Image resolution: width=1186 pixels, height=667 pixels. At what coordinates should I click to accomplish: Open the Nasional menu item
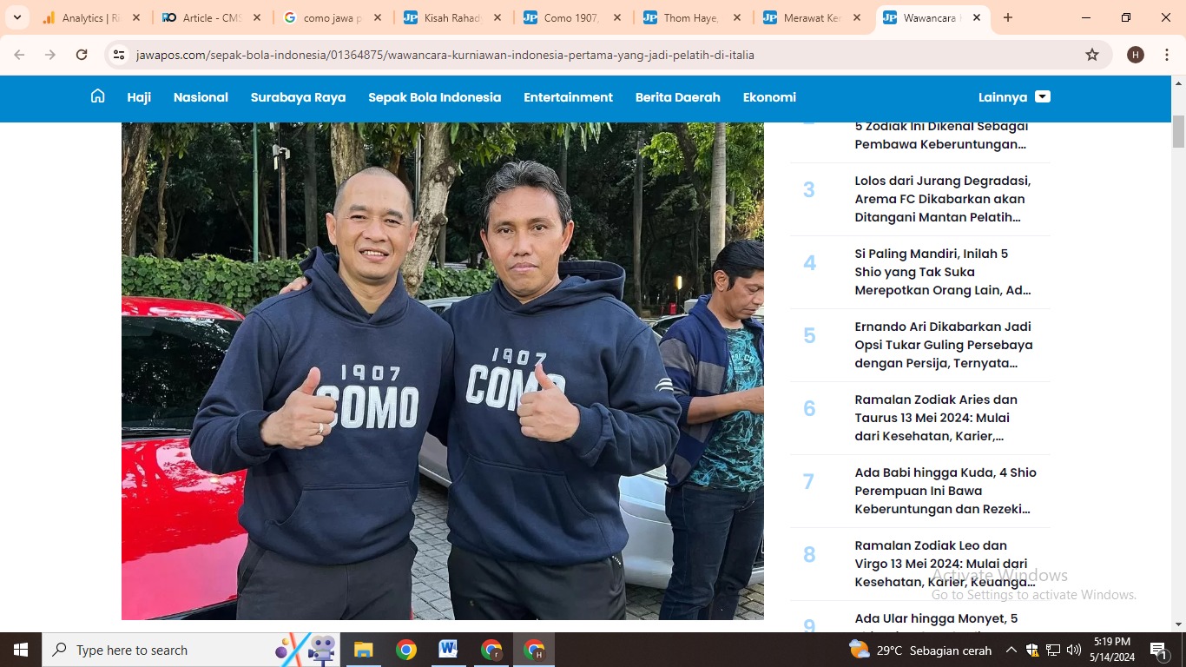pos(201,97)
